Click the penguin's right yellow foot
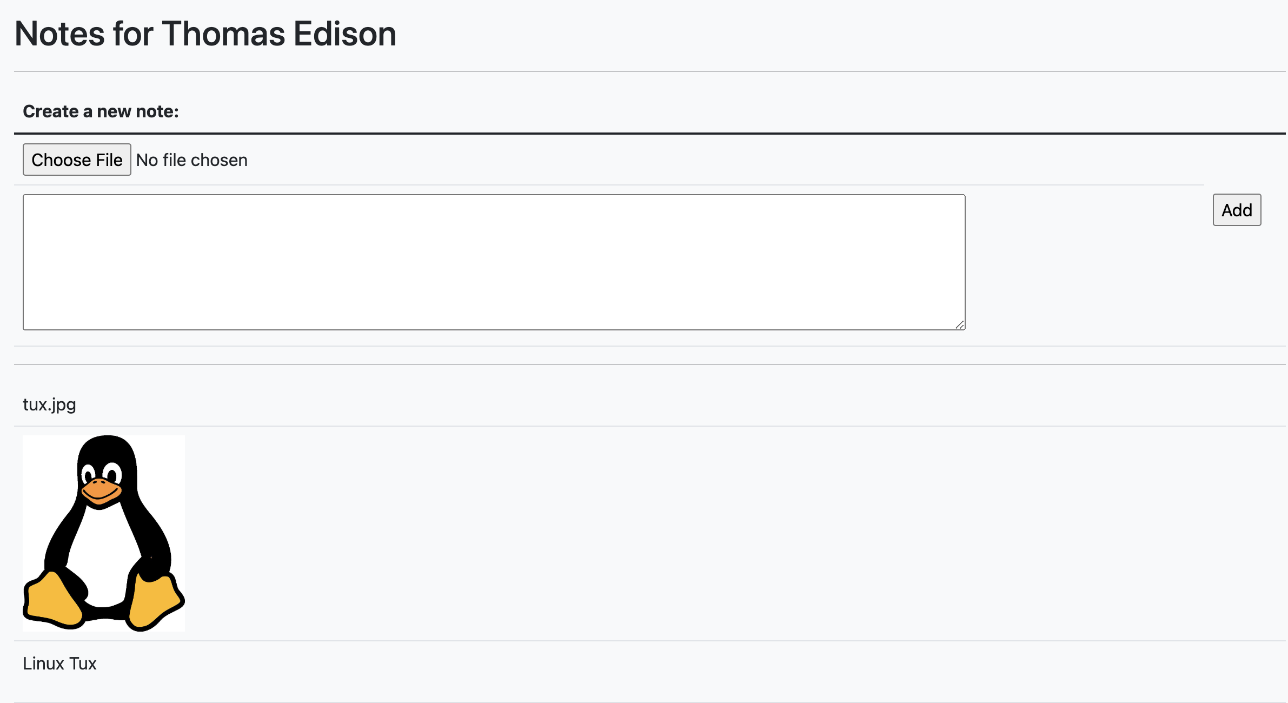This screenshot has height=703, width=1288. (x=155, y=602)
